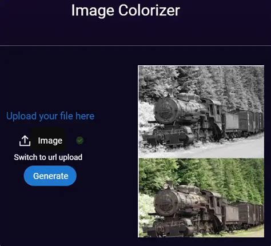Click the green trees in the colorized photo

[x=210, y=176]
